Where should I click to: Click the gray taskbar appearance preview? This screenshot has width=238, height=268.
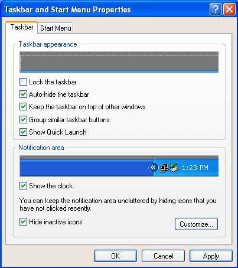(x=119, y=62)
